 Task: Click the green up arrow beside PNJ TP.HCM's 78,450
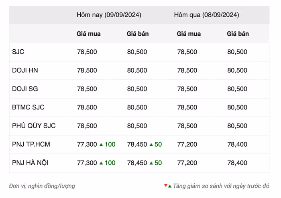(x=151, y=144)
